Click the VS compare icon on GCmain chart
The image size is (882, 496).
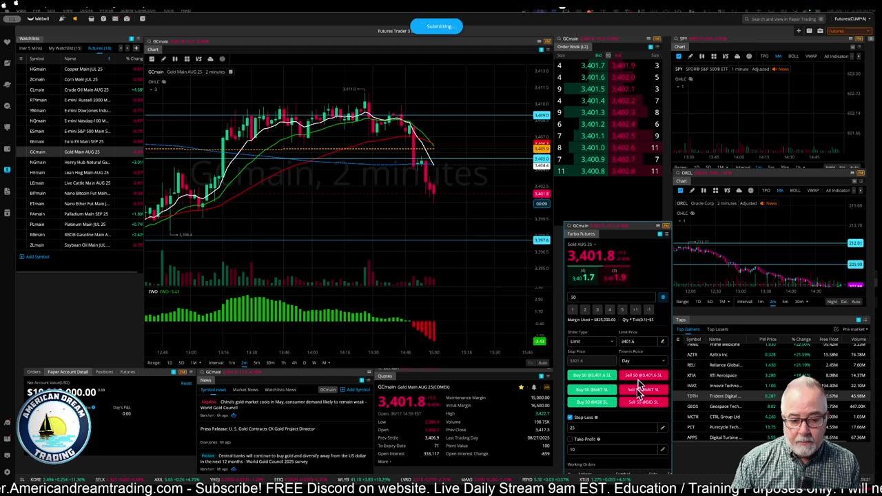click(198, 59)
